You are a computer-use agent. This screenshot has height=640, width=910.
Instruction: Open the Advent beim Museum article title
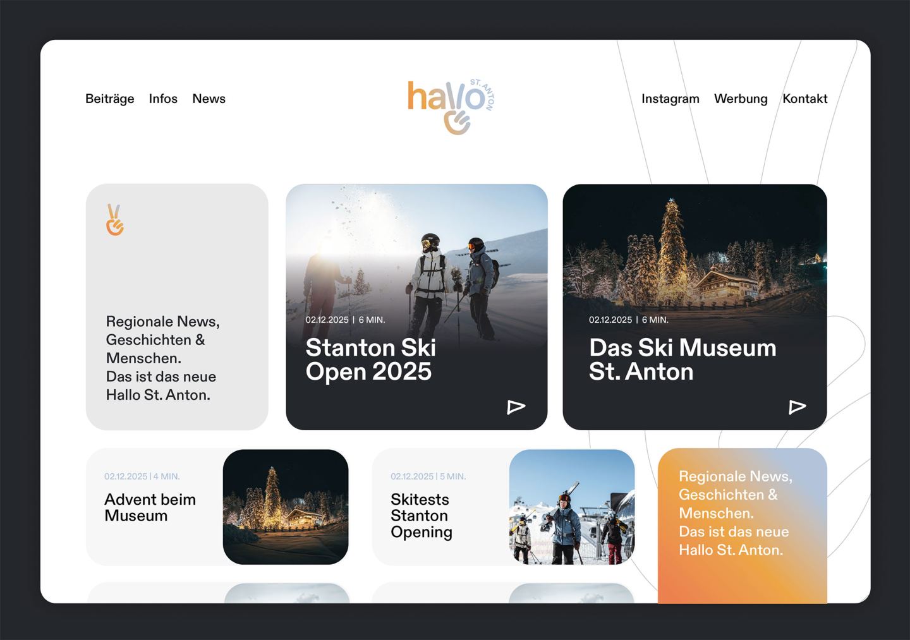point(150,507)
